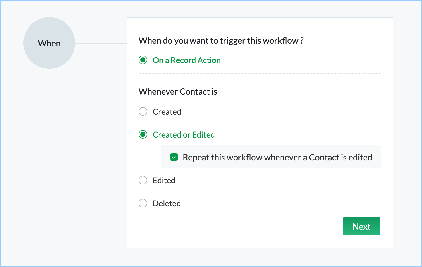Click the gray box left of repeat checkbox
The image size is (422, 267).
click(x=166, y=156)
